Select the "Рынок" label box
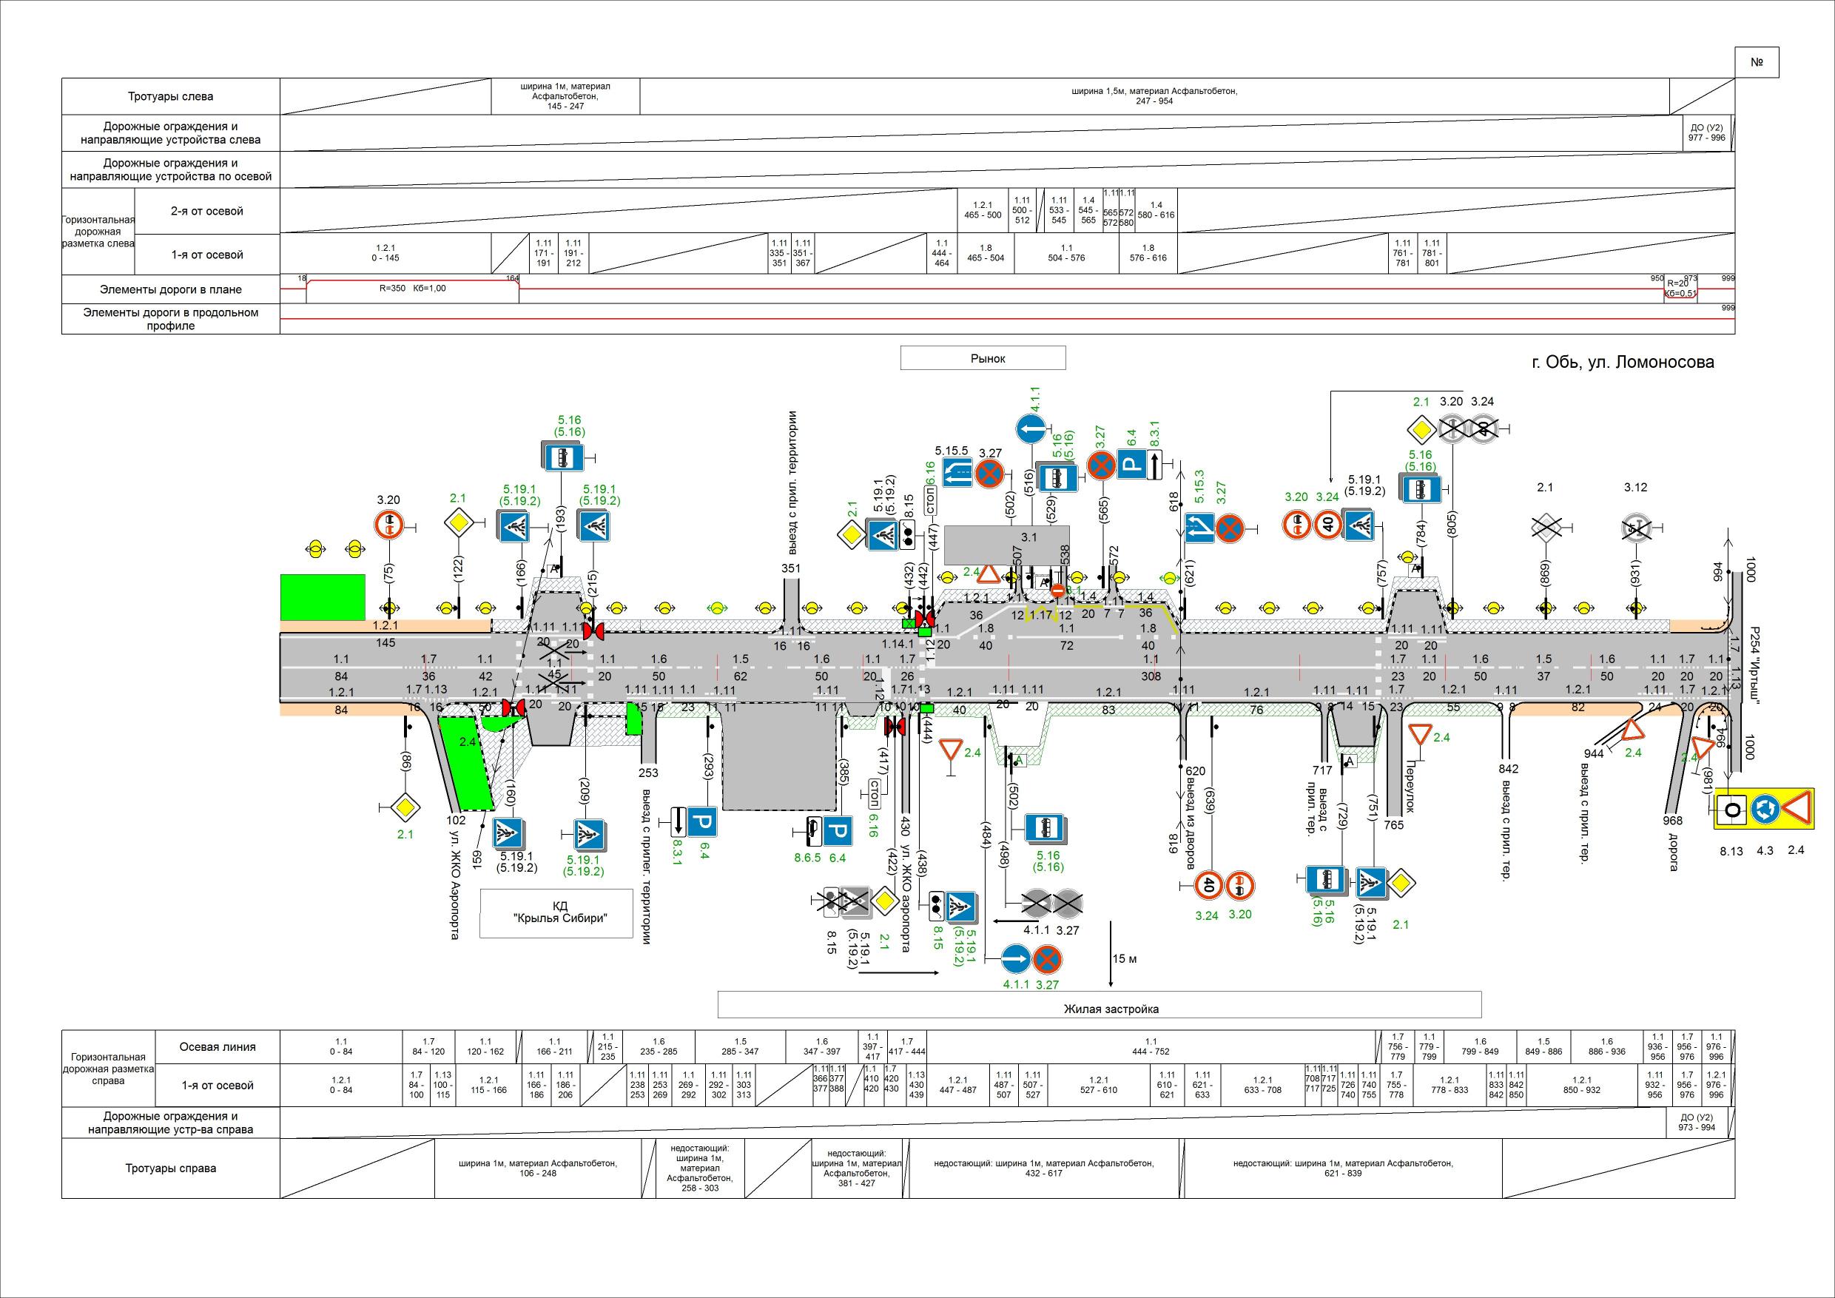Screen dimensions: 1835x1298 tap(983, 358)
